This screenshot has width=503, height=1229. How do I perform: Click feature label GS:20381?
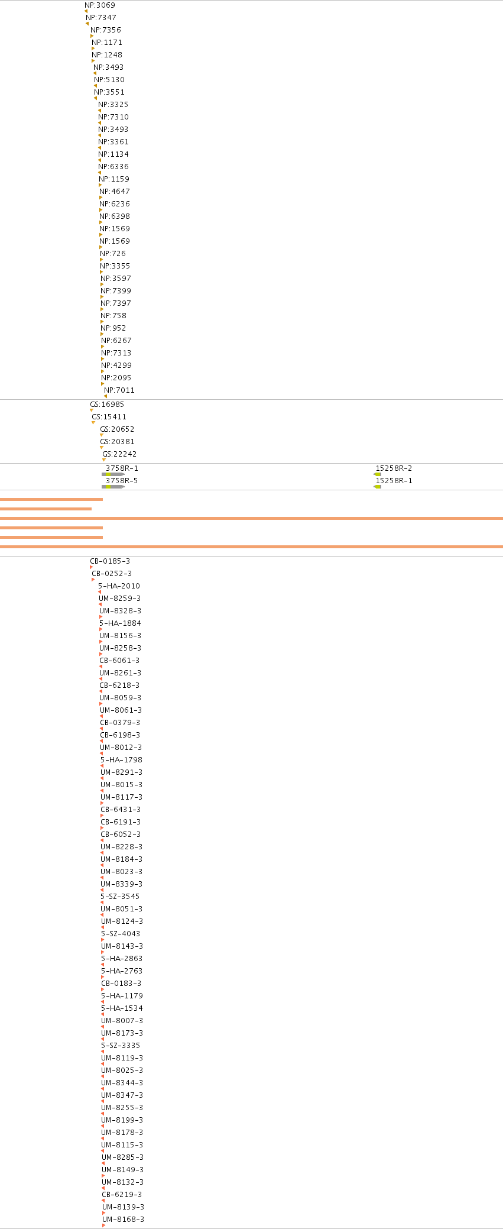click(118, 442)
